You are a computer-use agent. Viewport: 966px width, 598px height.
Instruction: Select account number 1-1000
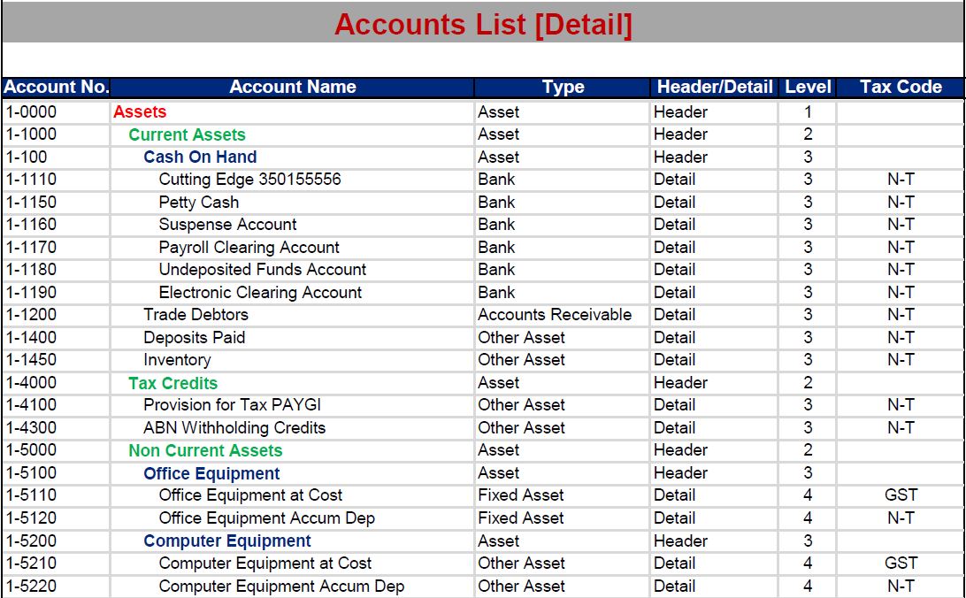[31, 134]
